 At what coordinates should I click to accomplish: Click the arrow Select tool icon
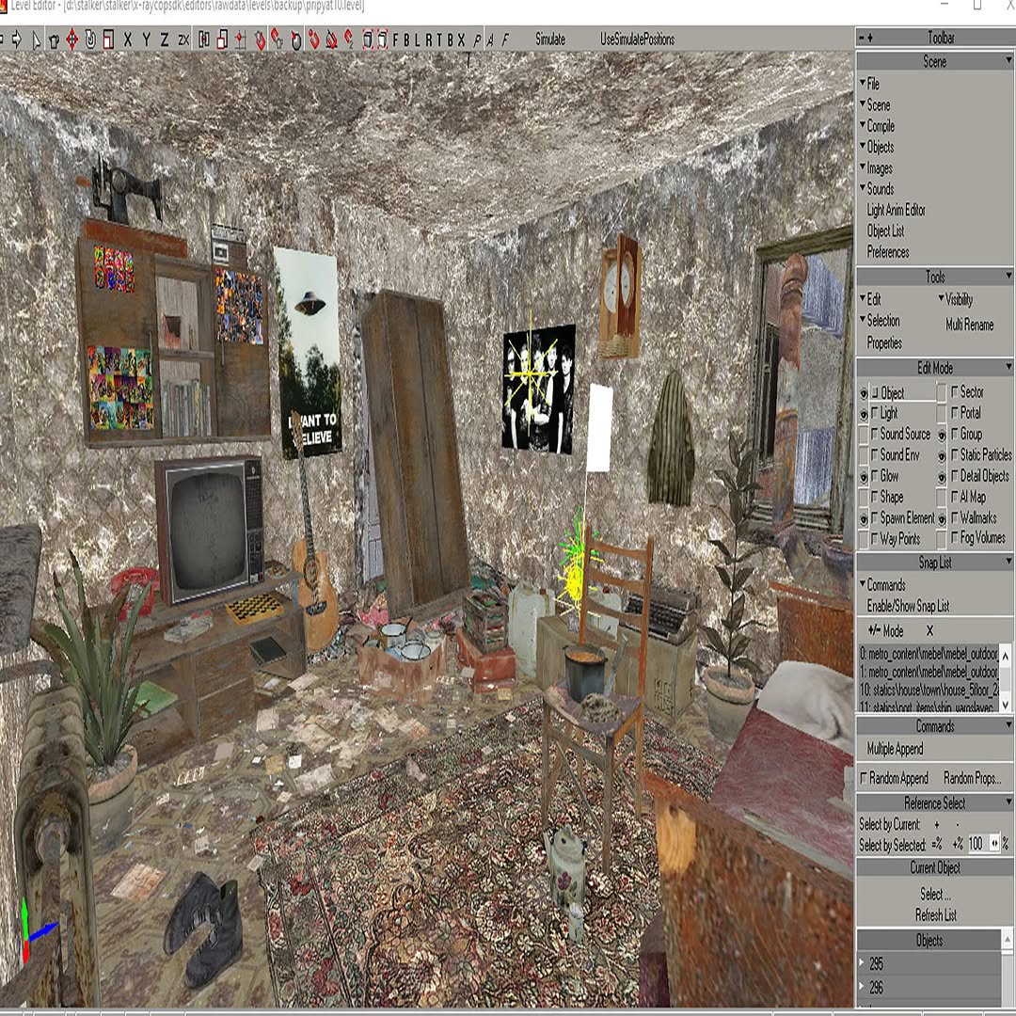point(36,40)
